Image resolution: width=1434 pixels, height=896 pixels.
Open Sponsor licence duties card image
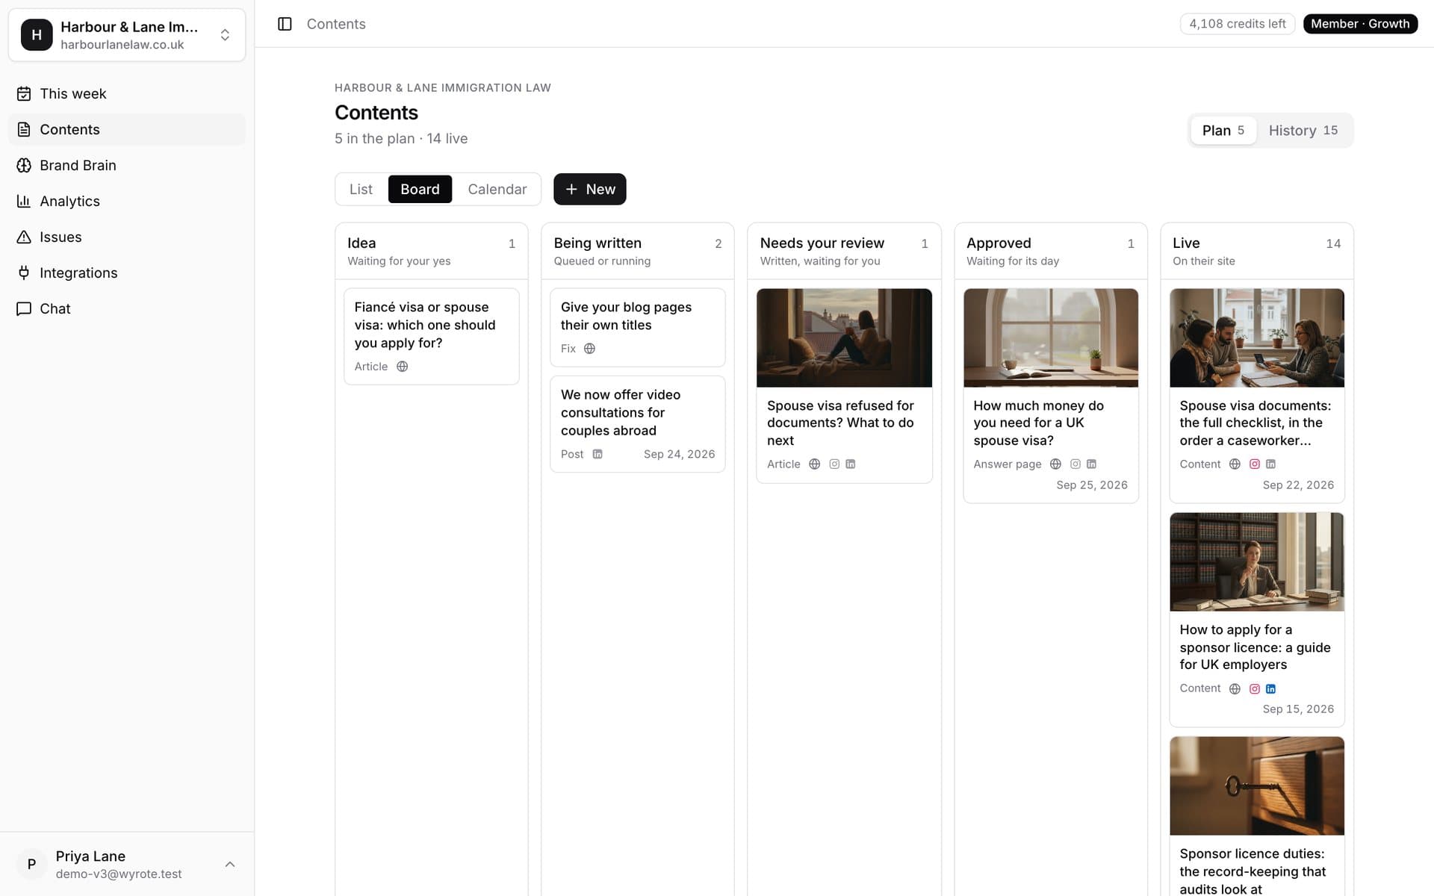coord(1257,786)
